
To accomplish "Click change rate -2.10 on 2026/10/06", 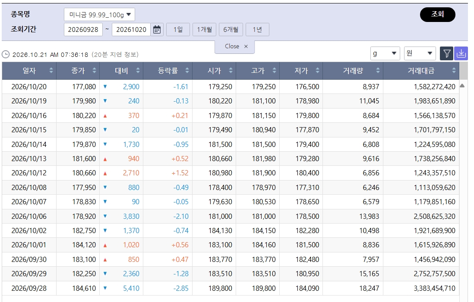I will 181,216.
